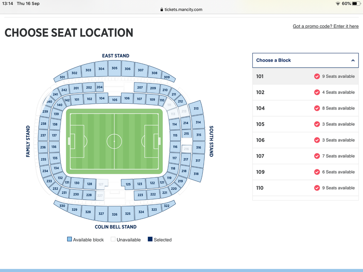363x272 pixels.
Task: Tap the tickets.mancity.com address bar
Action: (181, 10)
